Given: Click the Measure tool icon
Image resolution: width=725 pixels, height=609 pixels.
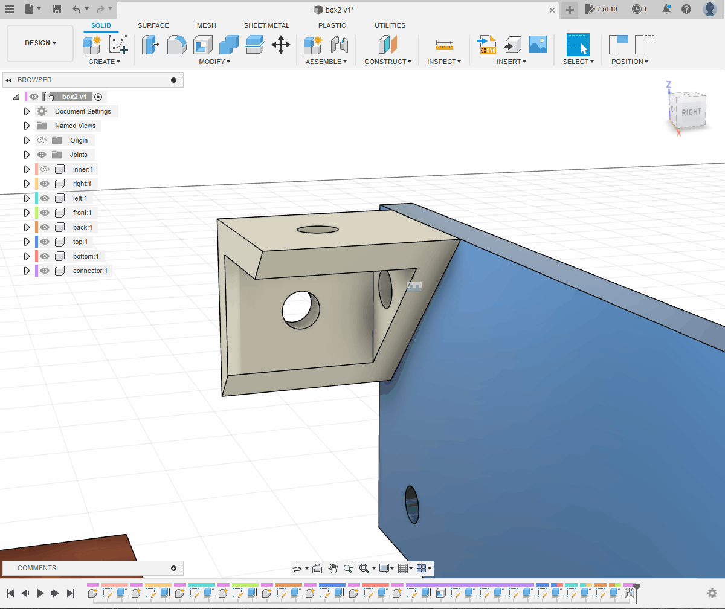Looking at the screenshot, I should coord(444,45).
